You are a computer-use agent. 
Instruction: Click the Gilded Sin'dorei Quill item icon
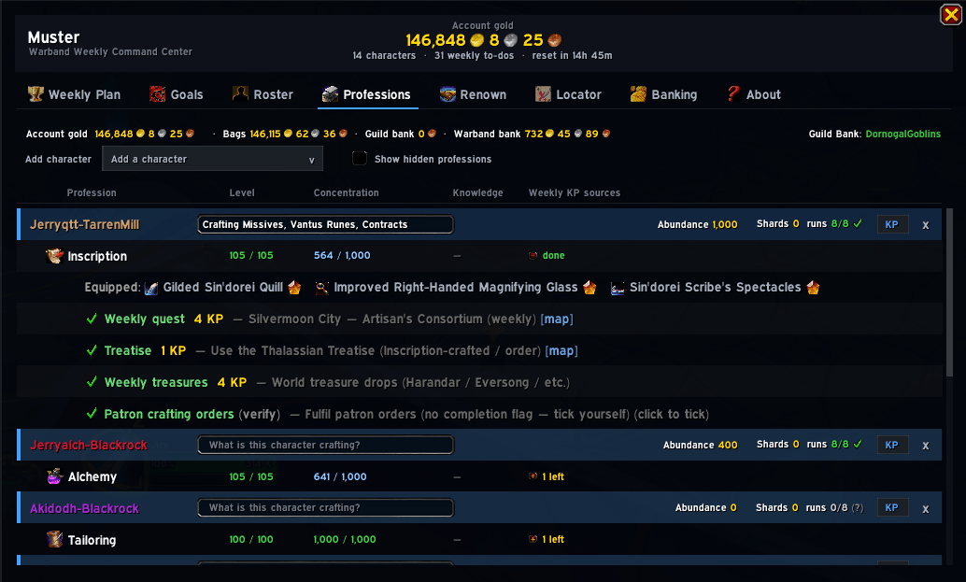click(151, 288)
